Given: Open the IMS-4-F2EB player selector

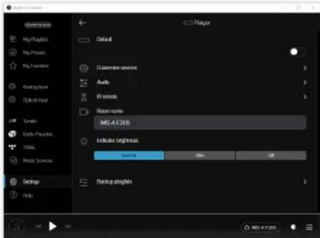Looking at the screenshot, I should (261, 227).
